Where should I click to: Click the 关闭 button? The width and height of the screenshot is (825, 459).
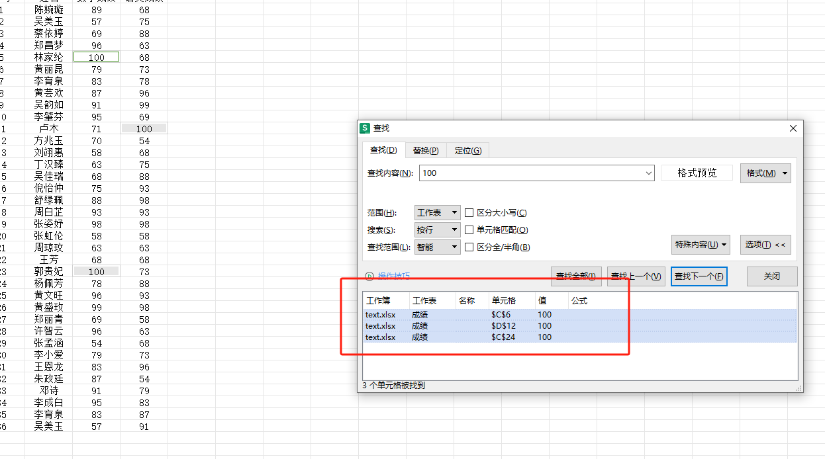click(x=772, y=276)
